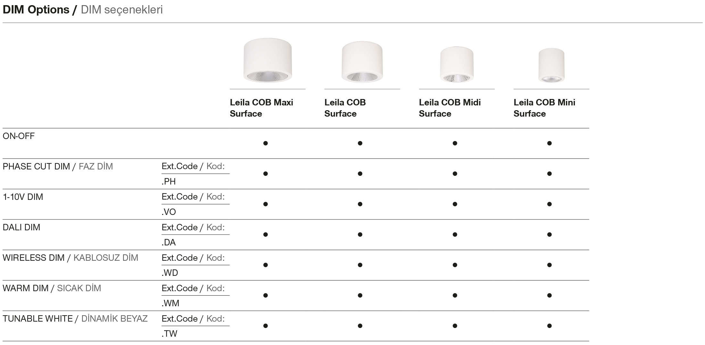Viewport: 705px width, 345px height.
Task: Click the .PH extension code
Action: pos(169,182)
